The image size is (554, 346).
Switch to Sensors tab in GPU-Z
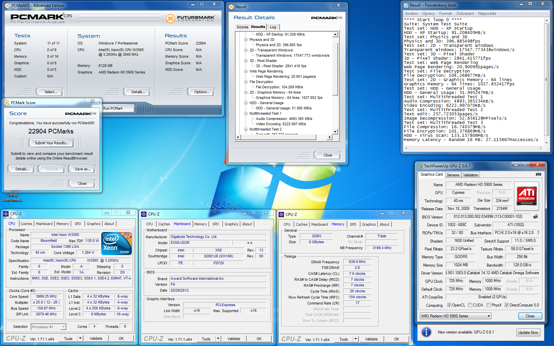453,175
